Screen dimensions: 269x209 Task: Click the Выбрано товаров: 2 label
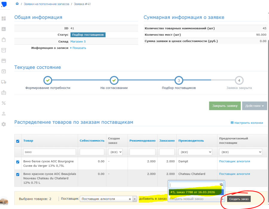(35, 199)
